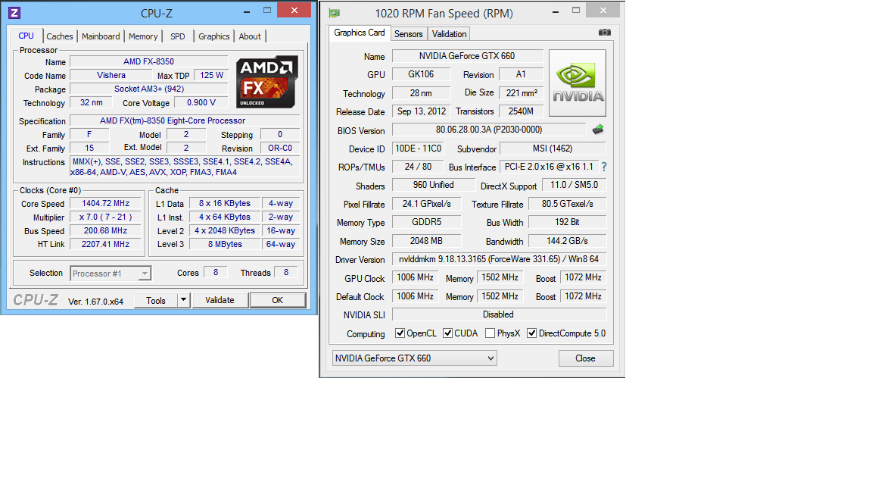Click the GPU field GK106
Screen dimensions: 872x491
421,74
